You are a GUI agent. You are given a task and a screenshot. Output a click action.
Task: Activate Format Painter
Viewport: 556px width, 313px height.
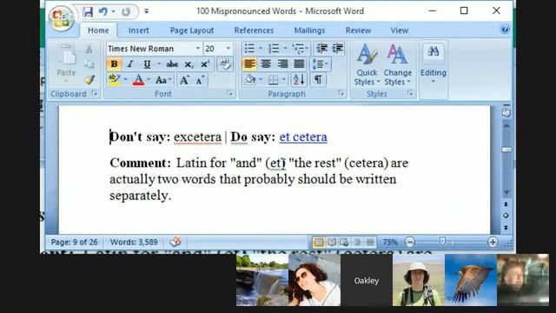(89, 79)
